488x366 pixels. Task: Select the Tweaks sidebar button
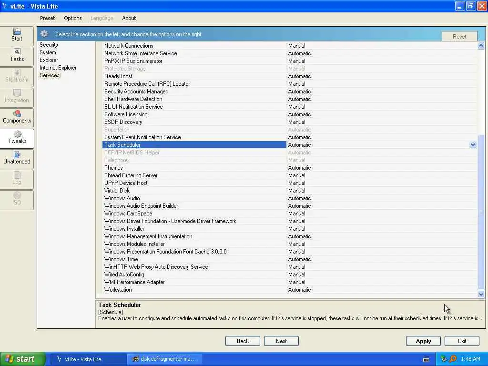point(17,138)
